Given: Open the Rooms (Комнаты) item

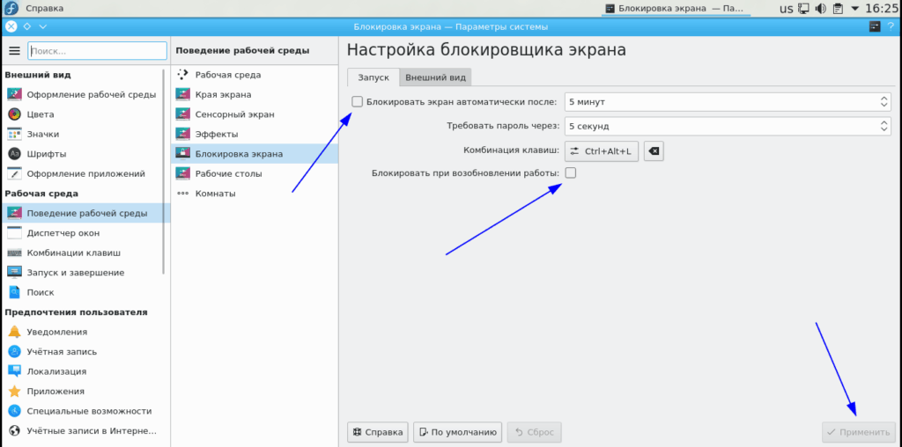Looking at the screenshot, I should click(x=215, y=193).
